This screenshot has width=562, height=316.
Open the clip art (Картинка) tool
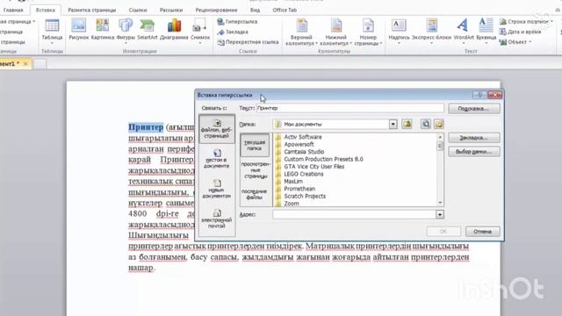coord(103,29)
